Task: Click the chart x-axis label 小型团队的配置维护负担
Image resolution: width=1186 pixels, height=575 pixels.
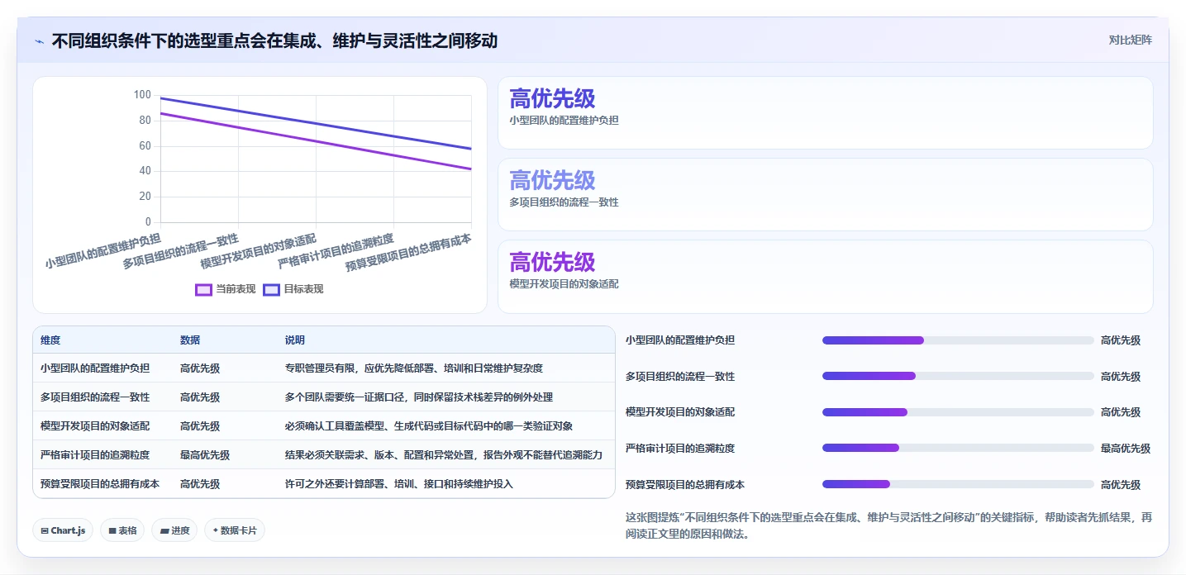Action: (103, 252)
